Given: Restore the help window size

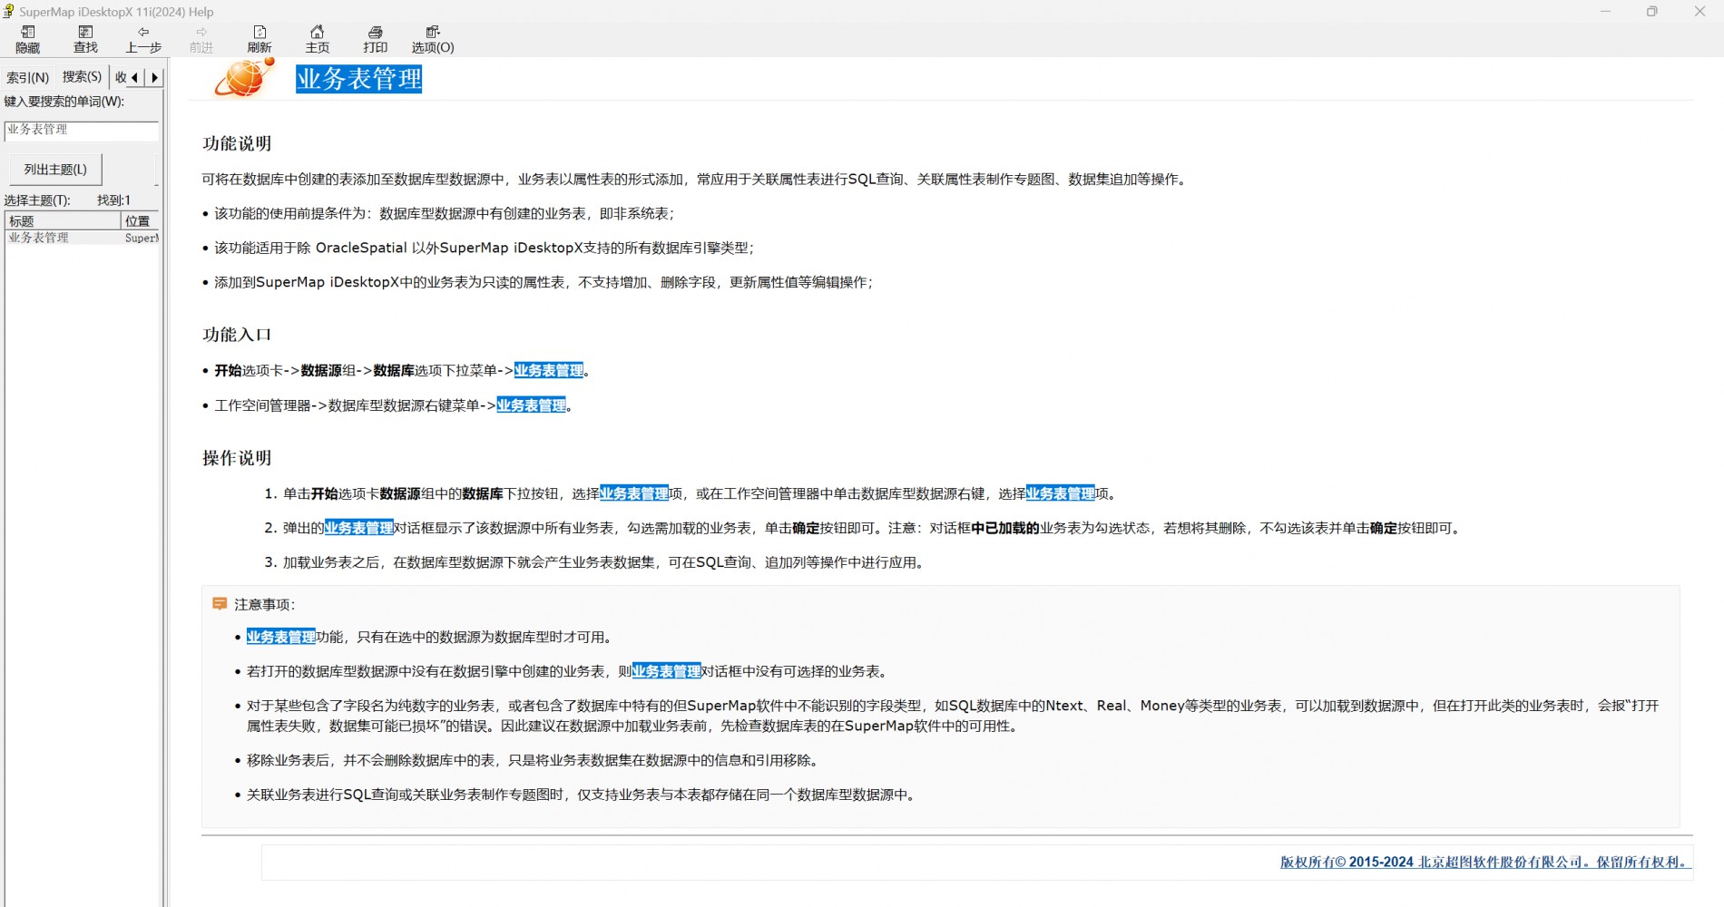Looking at the screenshot, I should click(1651, 12).
